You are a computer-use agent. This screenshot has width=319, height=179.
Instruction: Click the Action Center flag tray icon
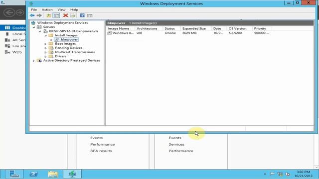click(273, 174)
